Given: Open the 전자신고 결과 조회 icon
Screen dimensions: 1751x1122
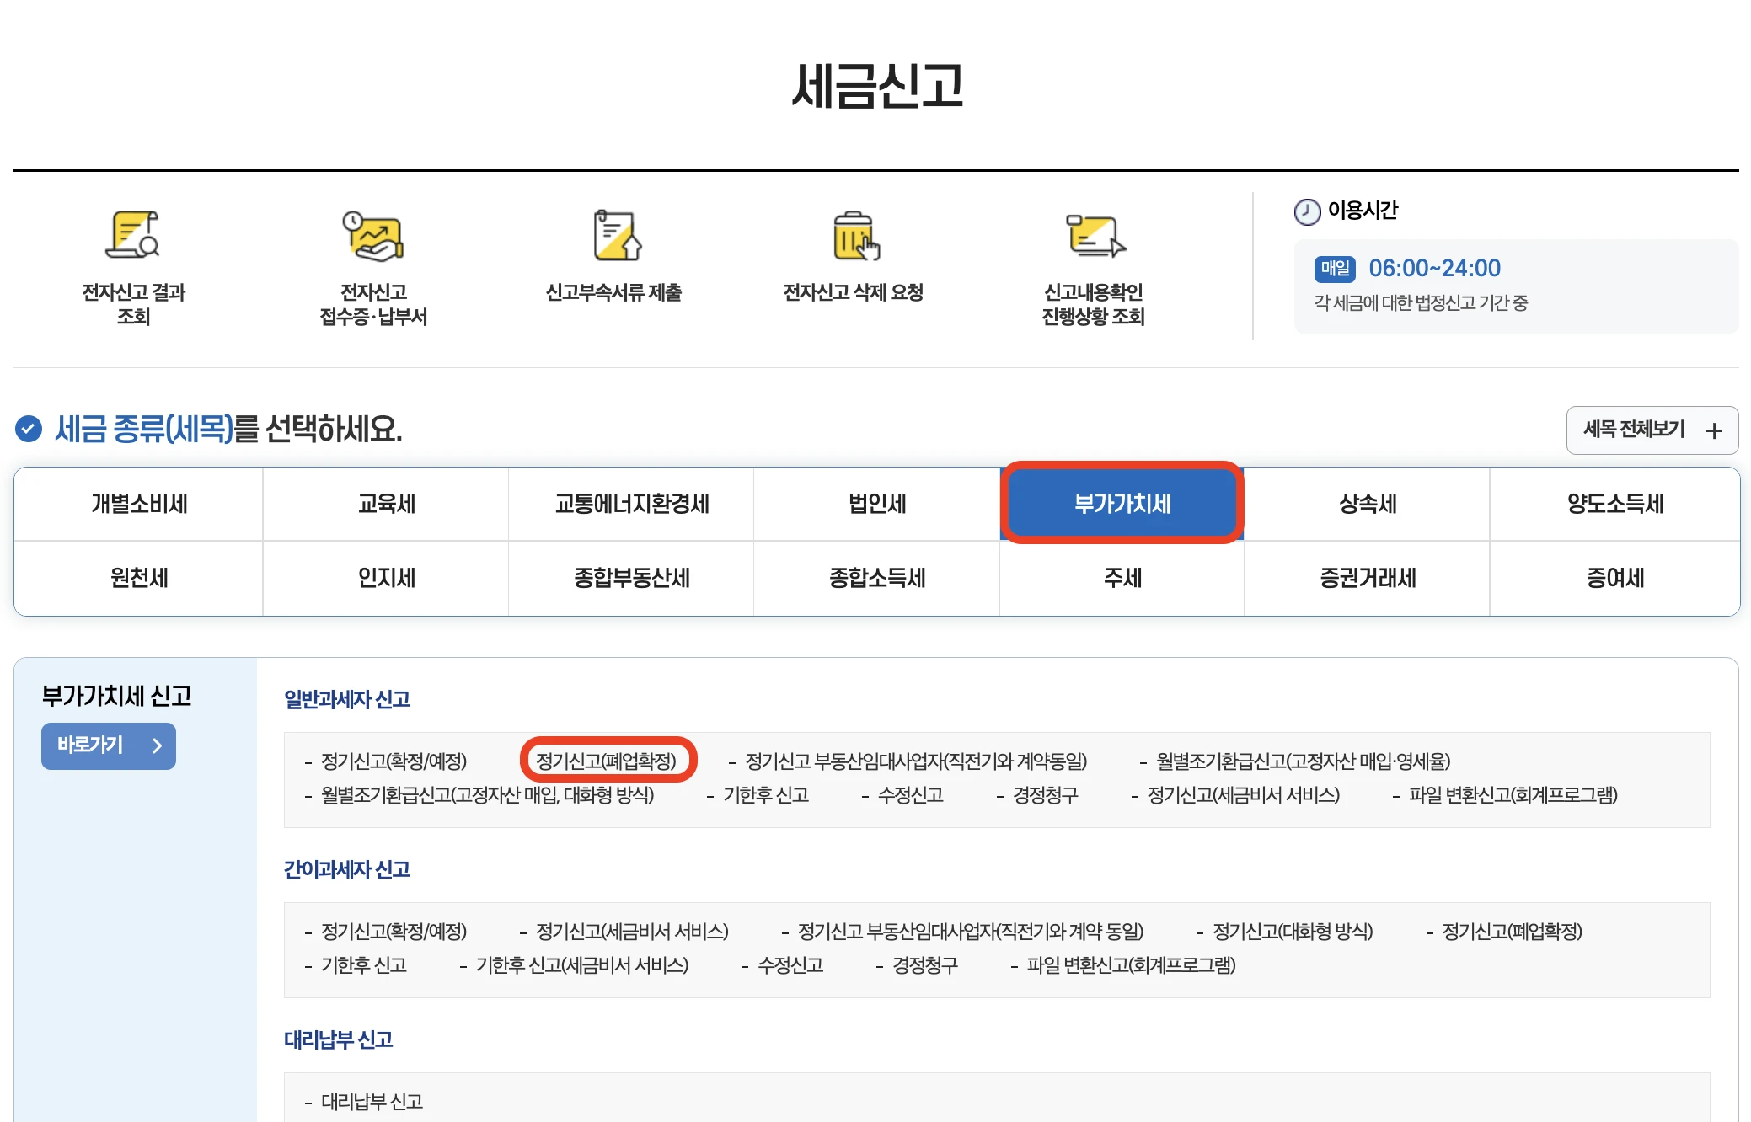Looking at the screenshot, I should (x=133, y=236).
